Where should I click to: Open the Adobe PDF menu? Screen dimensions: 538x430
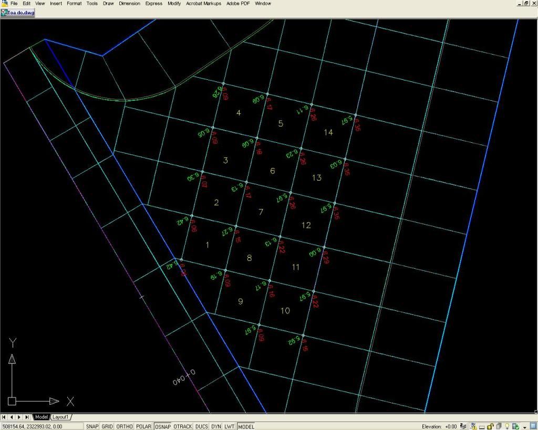click(x=238, y=4)
